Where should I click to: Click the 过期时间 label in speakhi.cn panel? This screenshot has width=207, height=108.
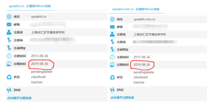click(x=20, y=64)
